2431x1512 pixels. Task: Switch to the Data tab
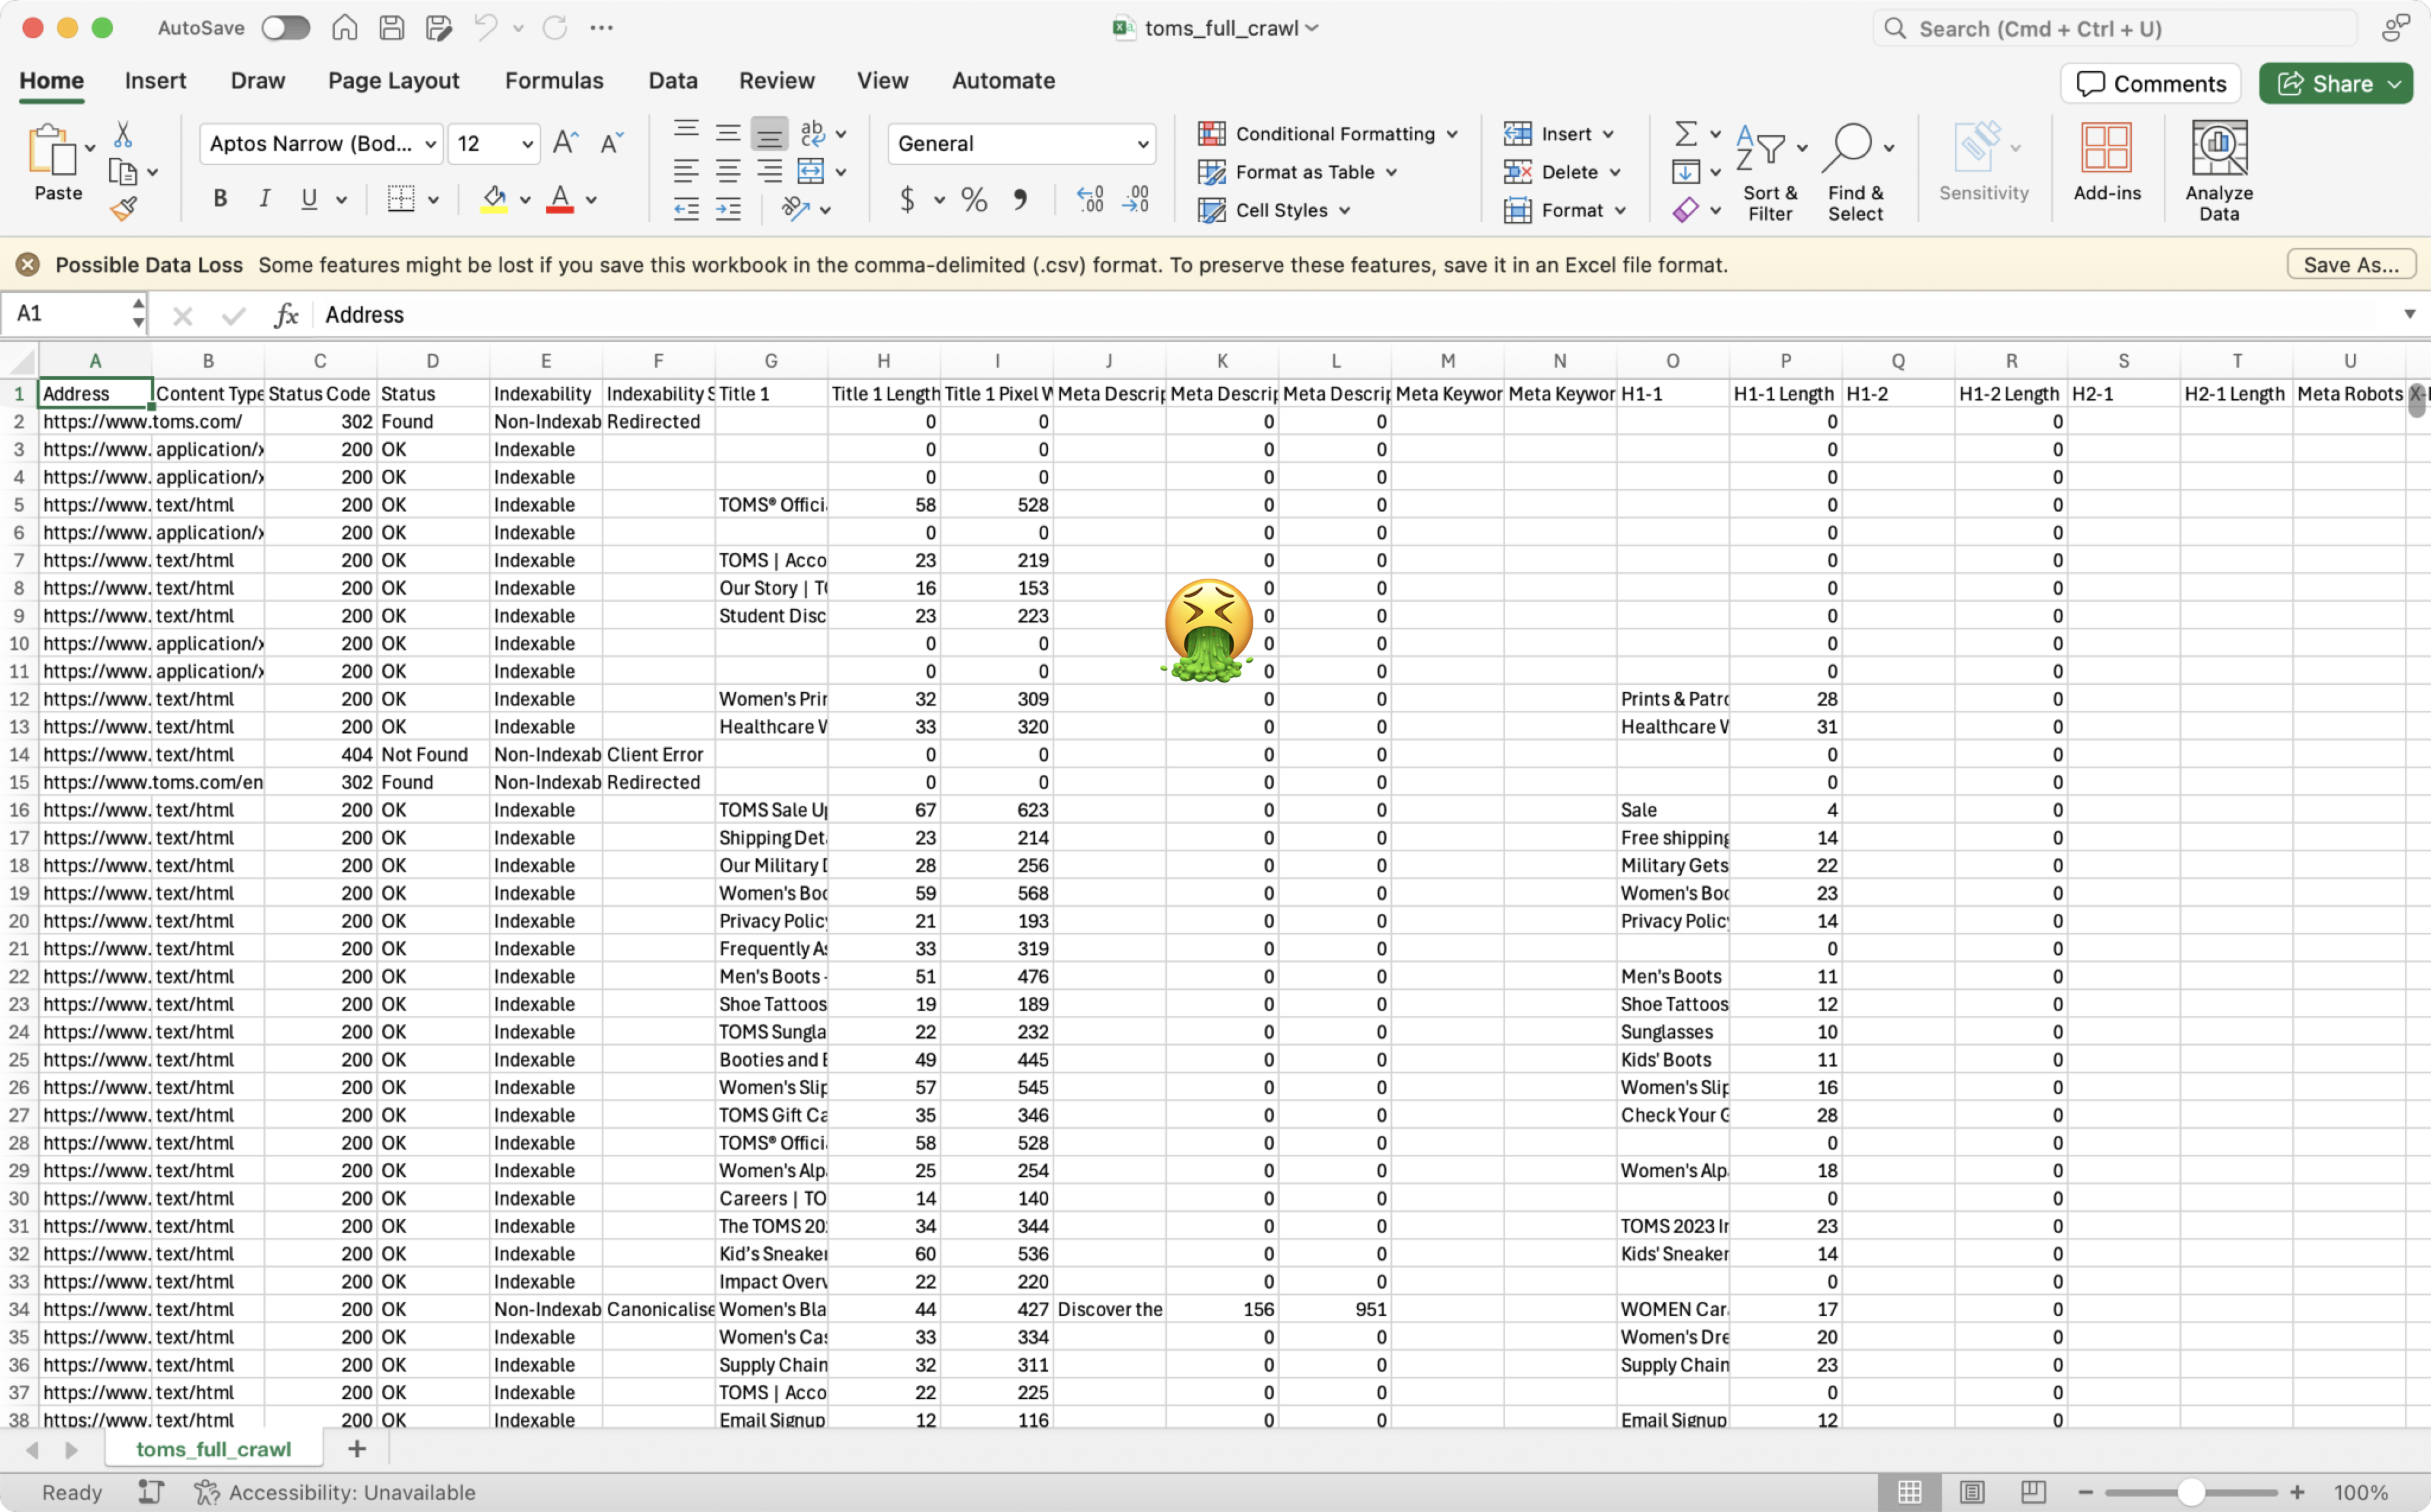pos(672,80)
